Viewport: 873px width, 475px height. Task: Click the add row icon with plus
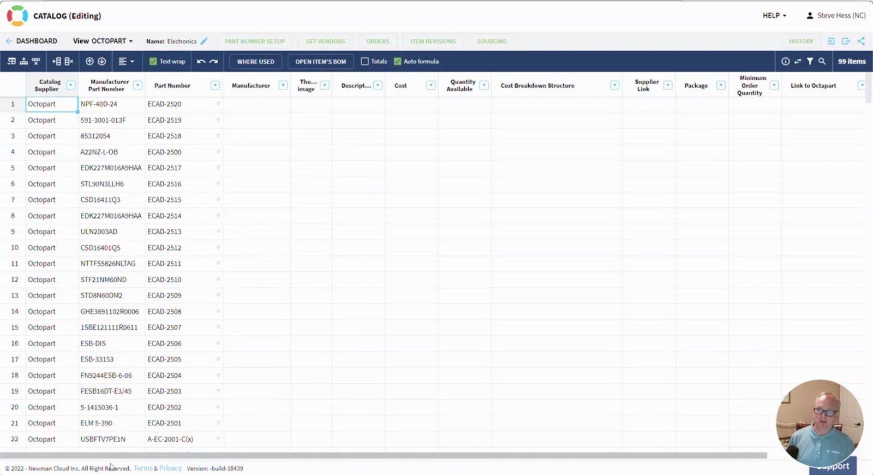click(x=56, y=62)
